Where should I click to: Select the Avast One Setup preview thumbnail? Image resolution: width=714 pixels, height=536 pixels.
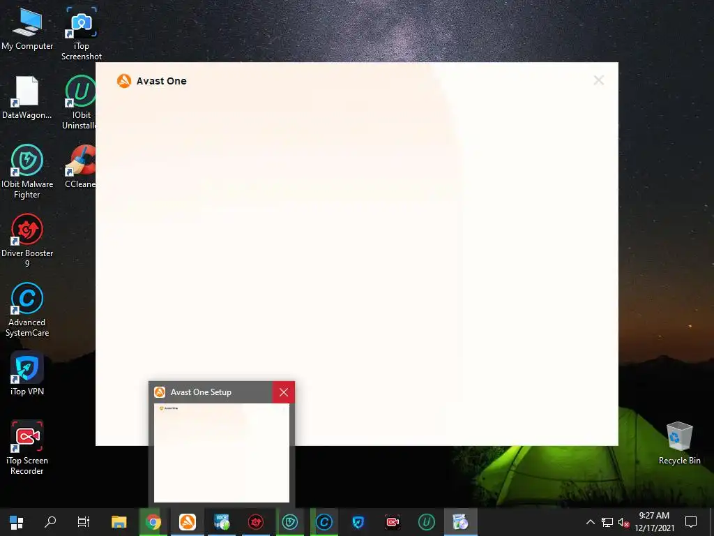click(x=221, y=452)
